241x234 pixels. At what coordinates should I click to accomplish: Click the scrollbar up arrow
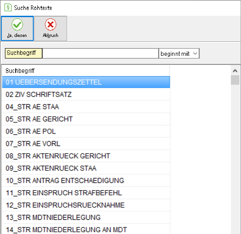click(x=235, y=71)
